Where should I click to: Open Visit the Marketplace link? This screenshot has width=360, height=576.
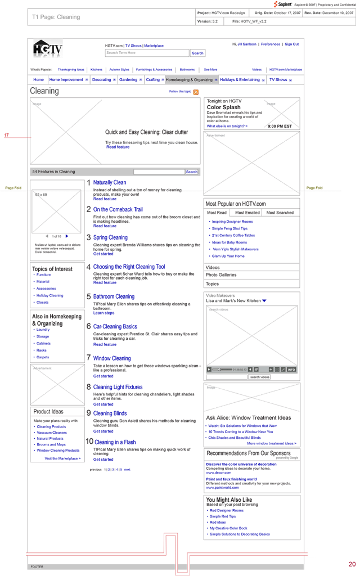click(x=62, y=458)
